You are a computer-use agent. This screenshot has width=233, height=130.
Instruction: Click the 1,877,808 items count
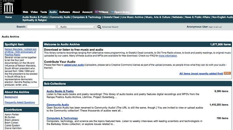tap(220, 44)
